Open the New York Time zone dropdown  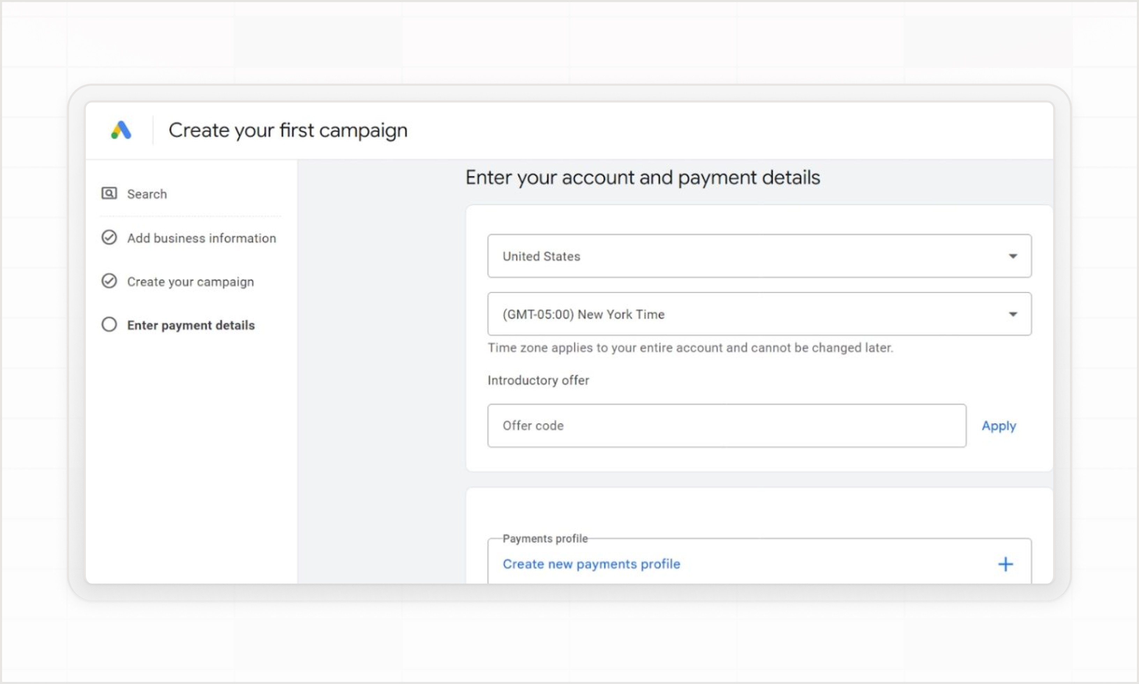tap(759, 314)
